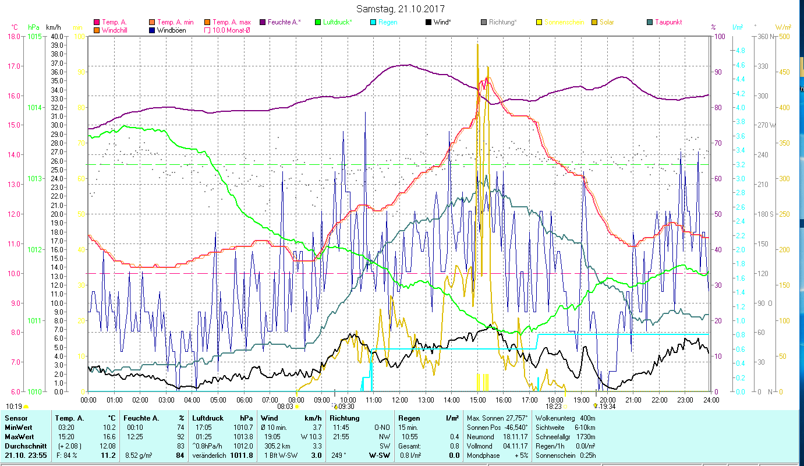Click the Temp. A. min legend swatch
Image resolution: width=804 pixels, height=466 pixels.
click(x=153, y=22)
